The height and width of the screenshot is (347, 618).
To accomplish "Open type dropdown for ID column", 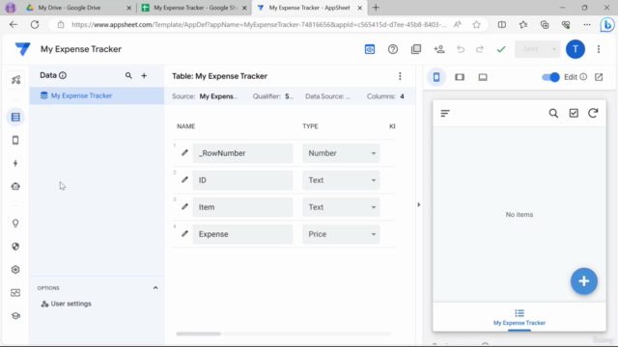I will 341,180.
